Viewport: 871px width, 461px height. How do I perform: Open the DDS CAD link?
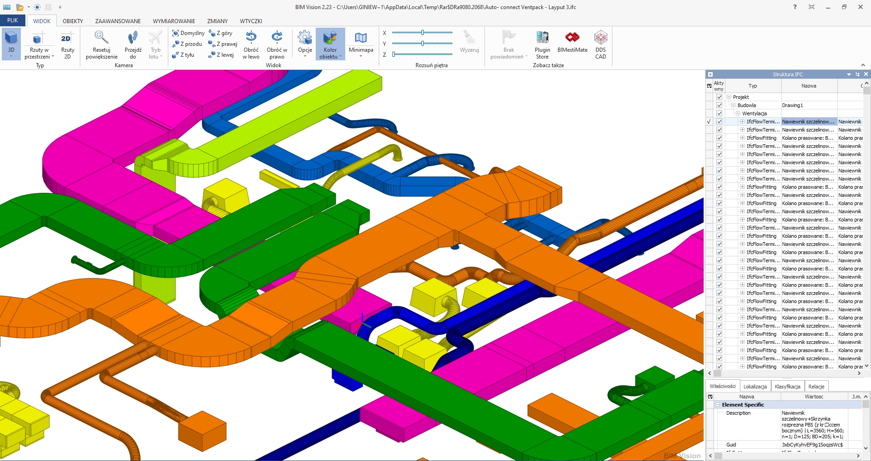click(600, 38)
